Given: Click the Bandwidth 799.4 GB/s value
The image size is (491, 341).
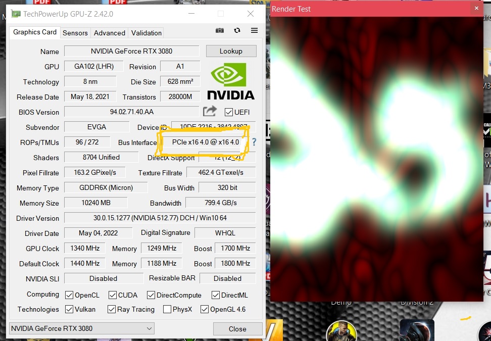Looking at the screenshot, I should (220, 203).
